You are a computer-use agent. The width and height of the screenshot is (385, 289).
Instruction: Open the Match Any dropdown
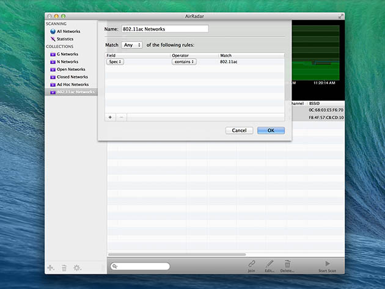(x=132, y=45)
